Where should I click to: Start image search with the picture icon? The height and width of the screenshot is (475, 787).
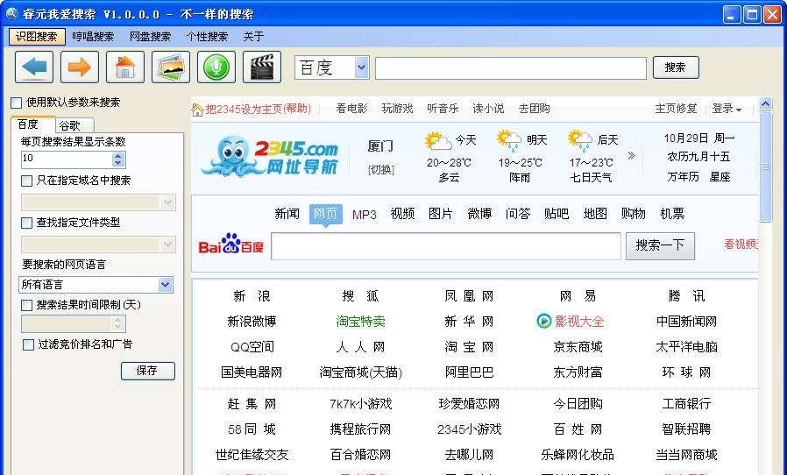[x=171, y=67]
